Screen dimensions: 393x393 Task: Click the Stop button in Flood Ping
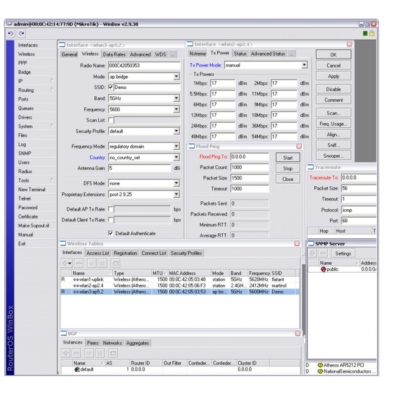[288, 169]
